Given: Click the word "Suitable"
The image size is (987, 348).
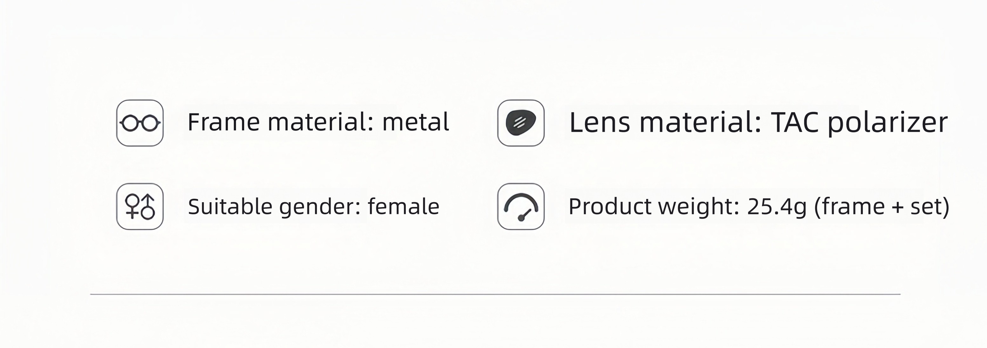Looking at the screenshot, I should [x=230, y=207].
